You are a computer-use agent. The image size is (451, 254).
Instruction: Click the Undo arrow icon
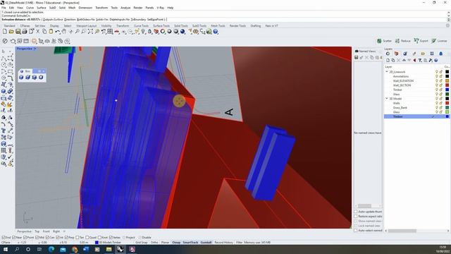[58, 32]
